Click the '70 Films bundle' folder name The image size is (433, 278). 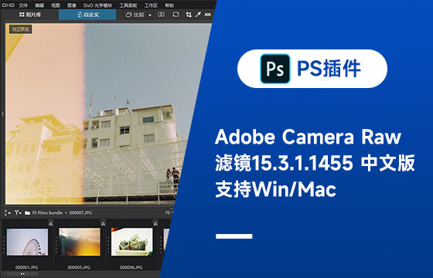47,212
